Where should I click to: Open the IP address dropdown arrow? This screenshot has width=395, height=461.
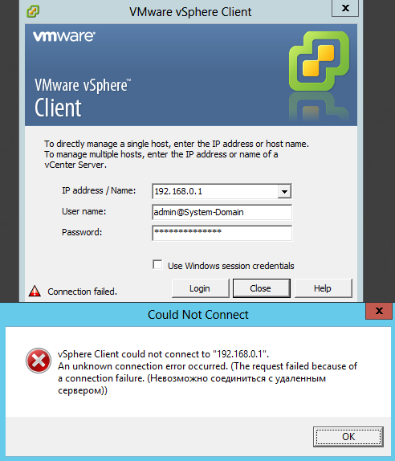coord(284,192)
